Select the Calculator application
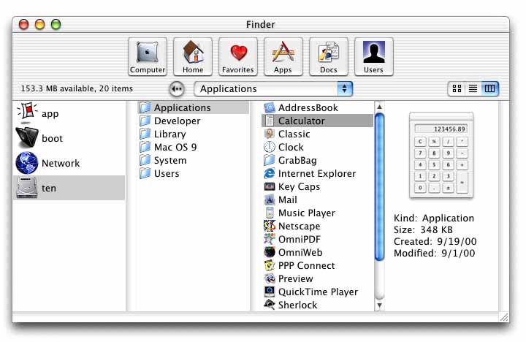 tap(317, 121)
